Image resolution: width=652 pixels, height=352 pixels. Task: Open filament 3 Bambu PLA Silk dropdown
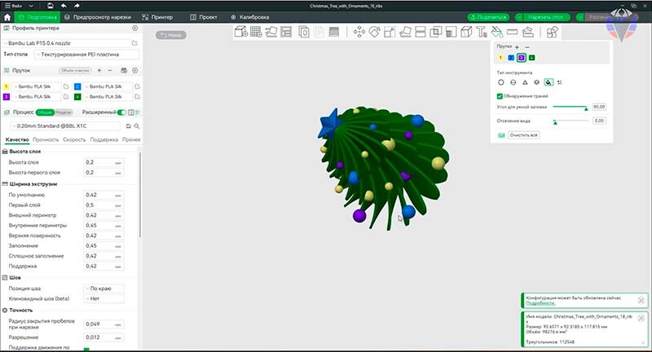tap(37, 96)
